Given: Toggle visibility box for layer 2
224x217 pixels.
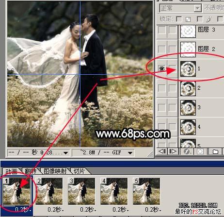Looking at the screenshot, I should pyautogui.click(x=161, y=88).
